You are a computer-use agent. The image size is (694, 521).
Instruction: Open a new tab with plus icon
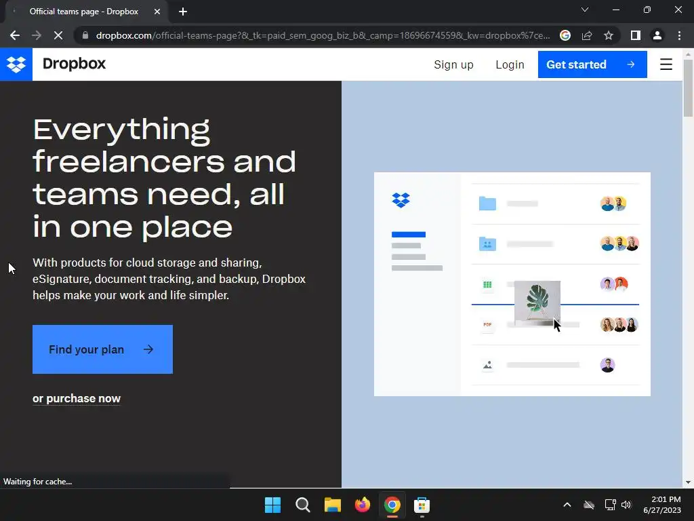pyautogui.click(x=183, y=12)
